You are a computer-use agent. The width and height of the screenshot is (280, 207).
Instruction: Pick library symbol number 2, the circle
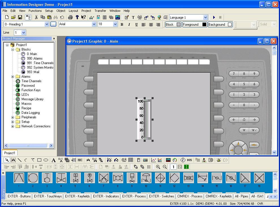coord(33,178)
